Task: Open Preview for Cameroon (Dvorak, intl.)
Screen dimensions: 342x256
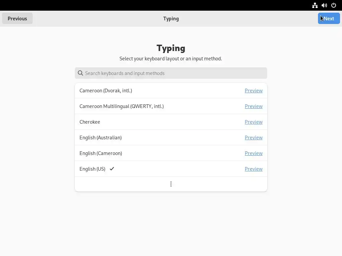Action: (253, 90)
